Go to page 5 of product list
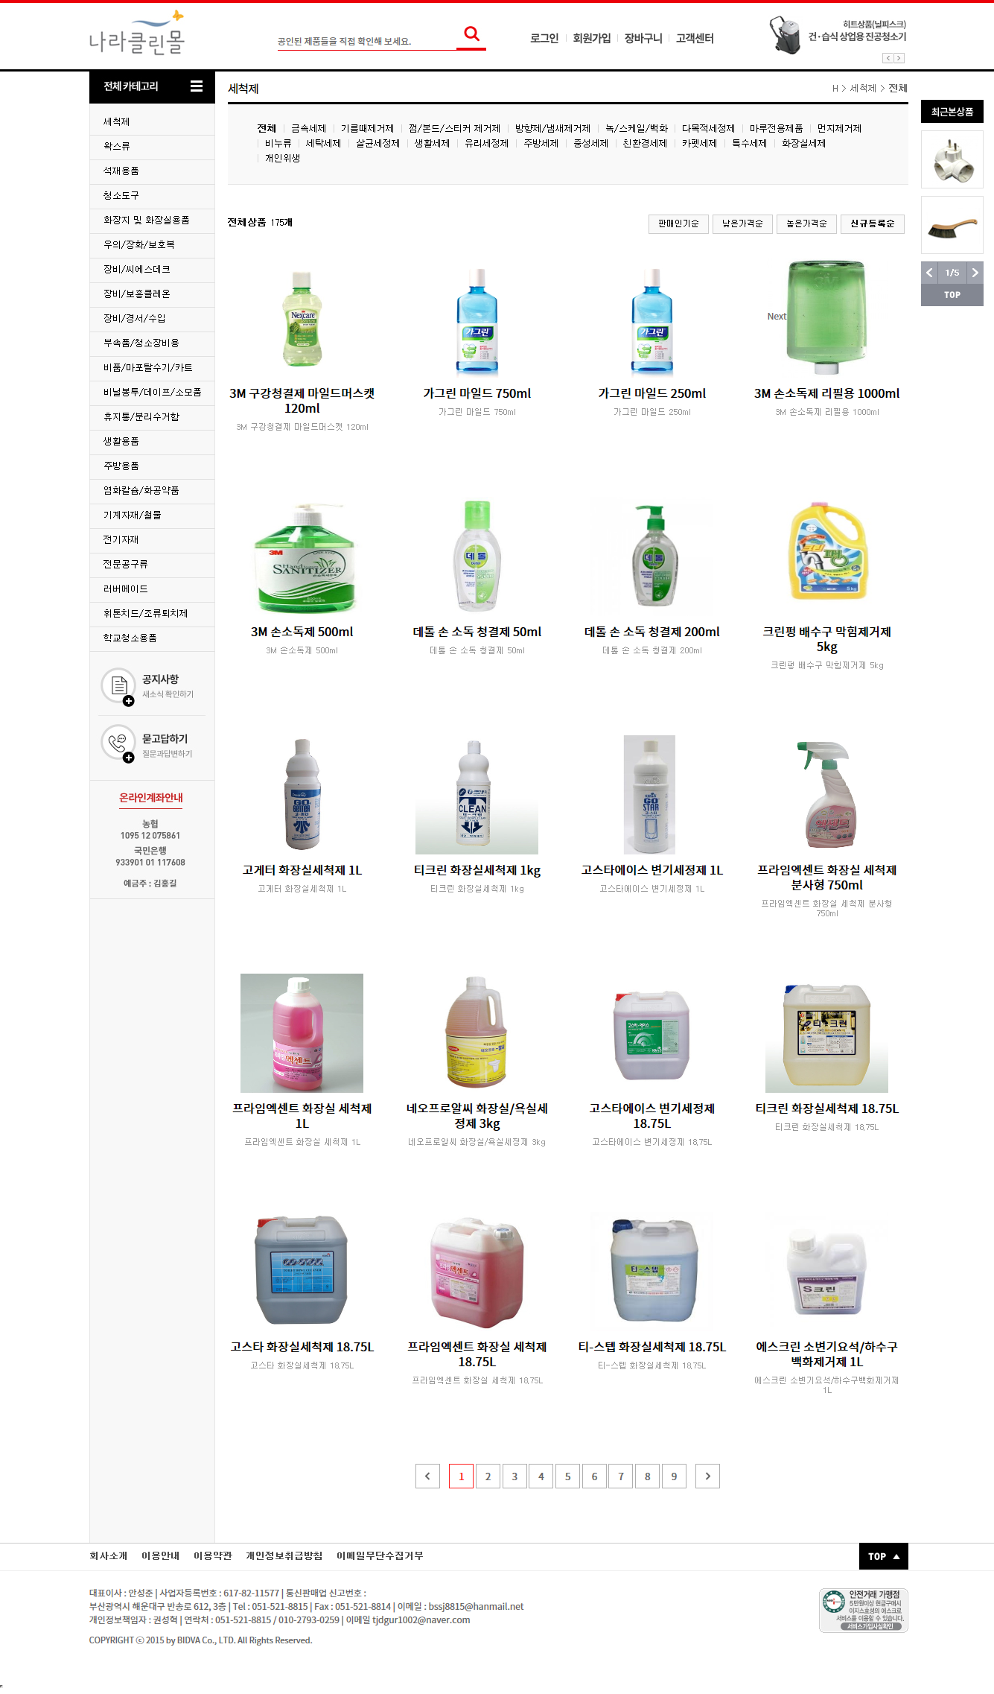The height and width of the screenshot is (1694, 994). pos(567,1476)
